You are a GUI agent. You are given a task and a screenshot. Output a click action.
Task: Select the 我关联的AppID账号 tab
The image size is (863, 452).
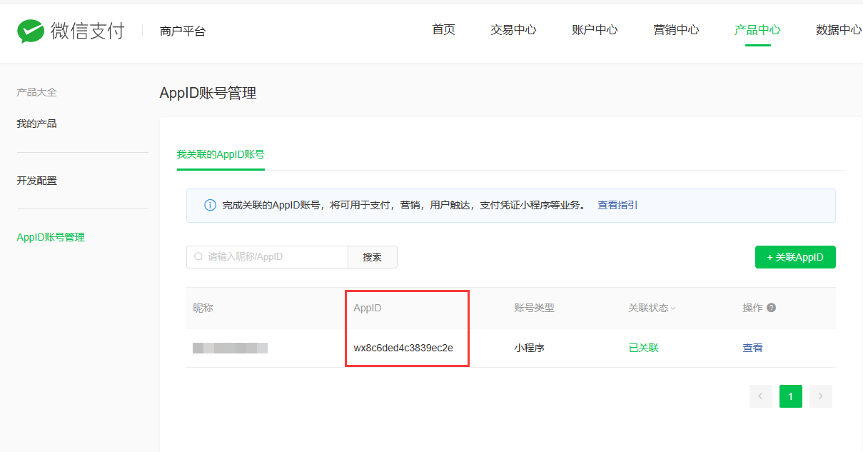(221, 154)
